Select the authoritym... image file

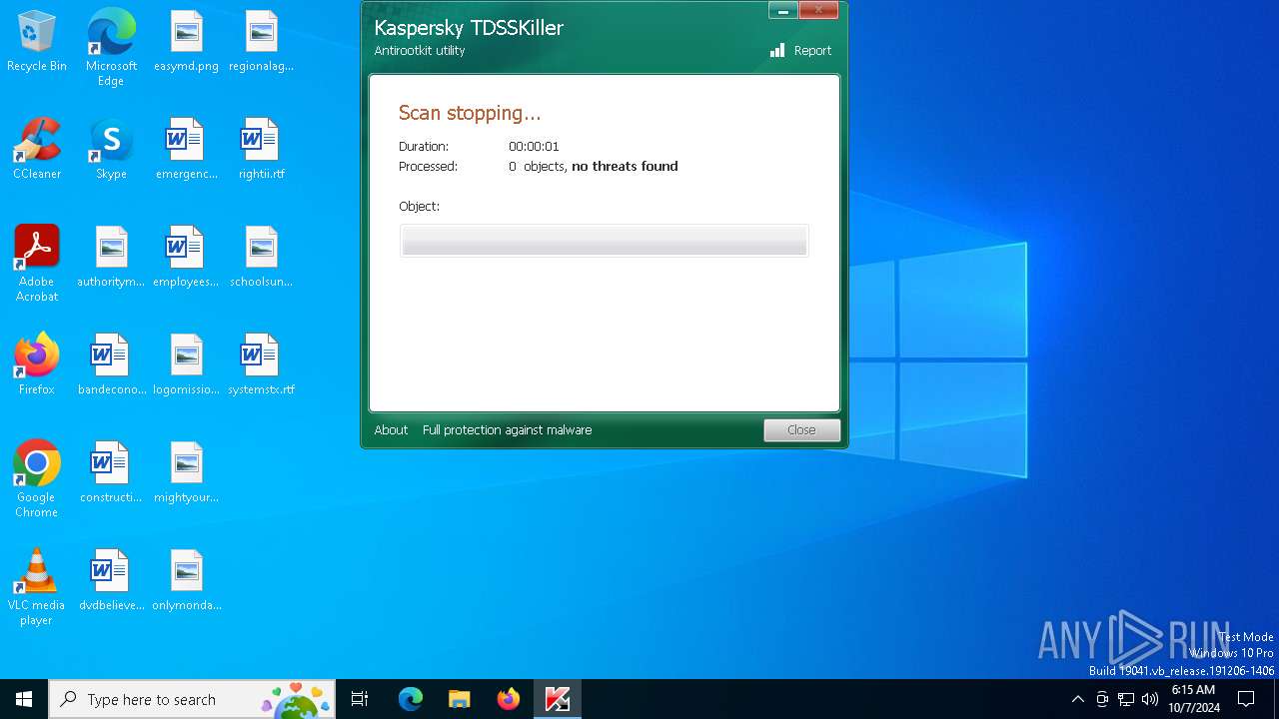coord(111,258)
